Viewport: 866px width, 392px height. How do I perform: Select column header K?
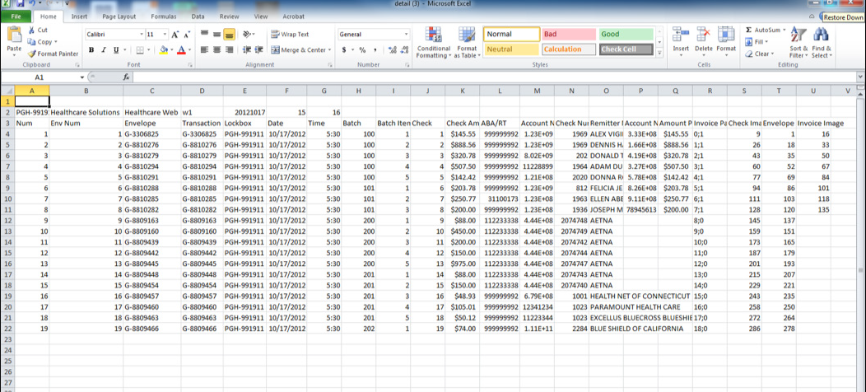462,90
